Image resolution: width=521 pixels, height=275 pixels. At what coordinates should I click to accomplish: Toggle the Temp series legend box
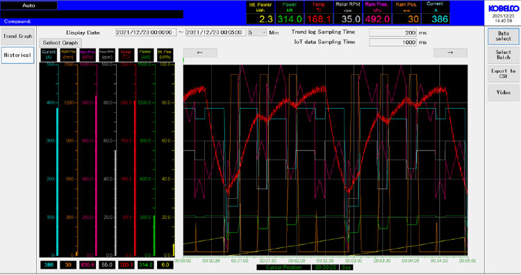click(126, 55)
